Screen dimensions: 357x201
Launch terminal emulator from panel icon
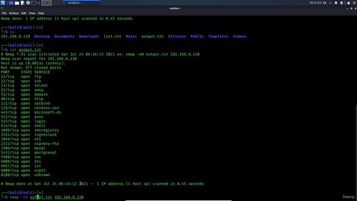point(33,3)
